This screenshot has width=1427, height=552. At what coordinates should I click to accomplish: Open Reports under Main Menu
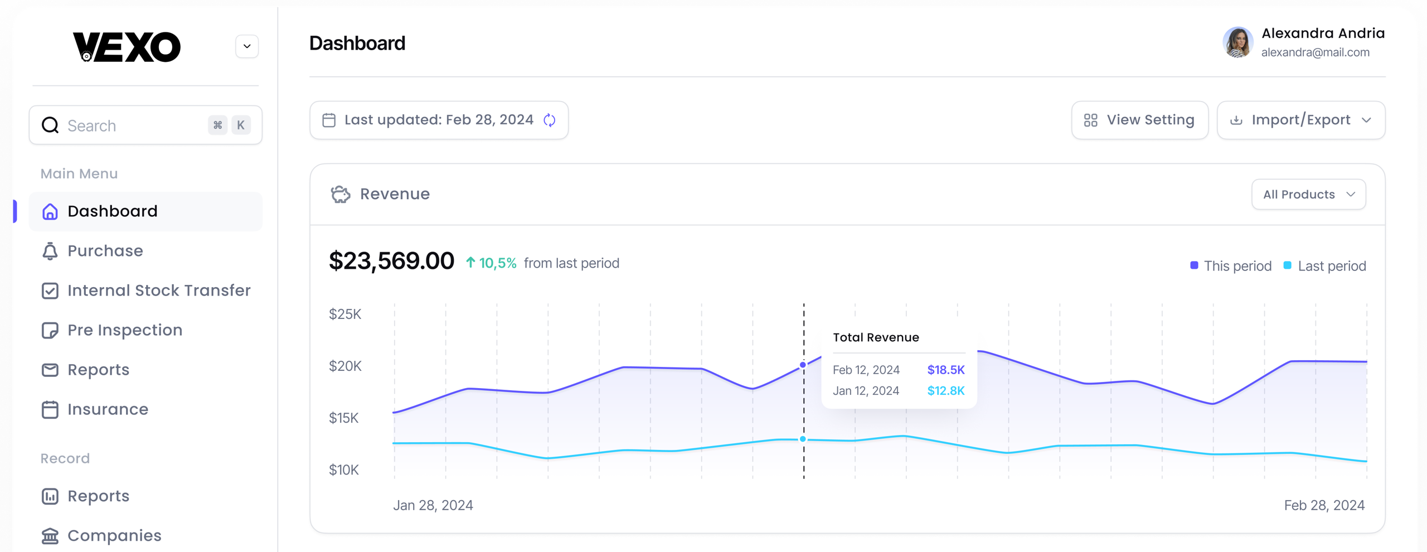click(98, 370)
